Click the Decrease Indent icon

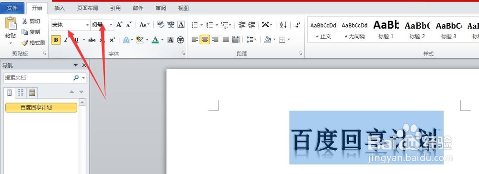[242, 25]
